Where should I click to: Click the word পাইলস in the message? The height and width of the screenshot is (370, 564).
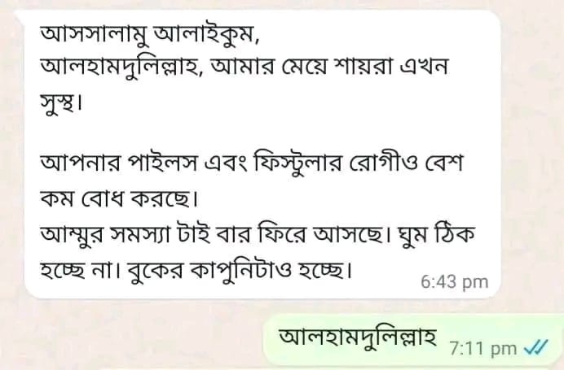tap(162, 163)
